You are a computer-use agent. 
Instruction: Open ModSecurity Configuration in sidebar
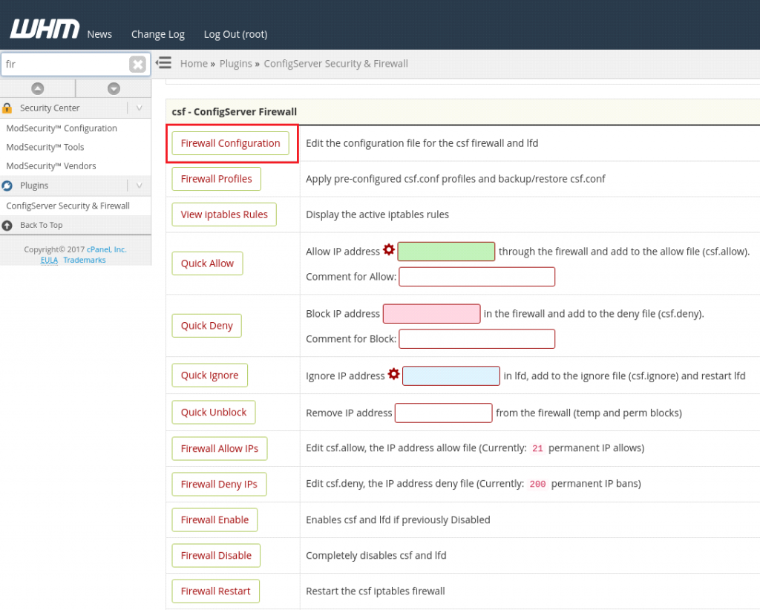(x=62, y=128)
